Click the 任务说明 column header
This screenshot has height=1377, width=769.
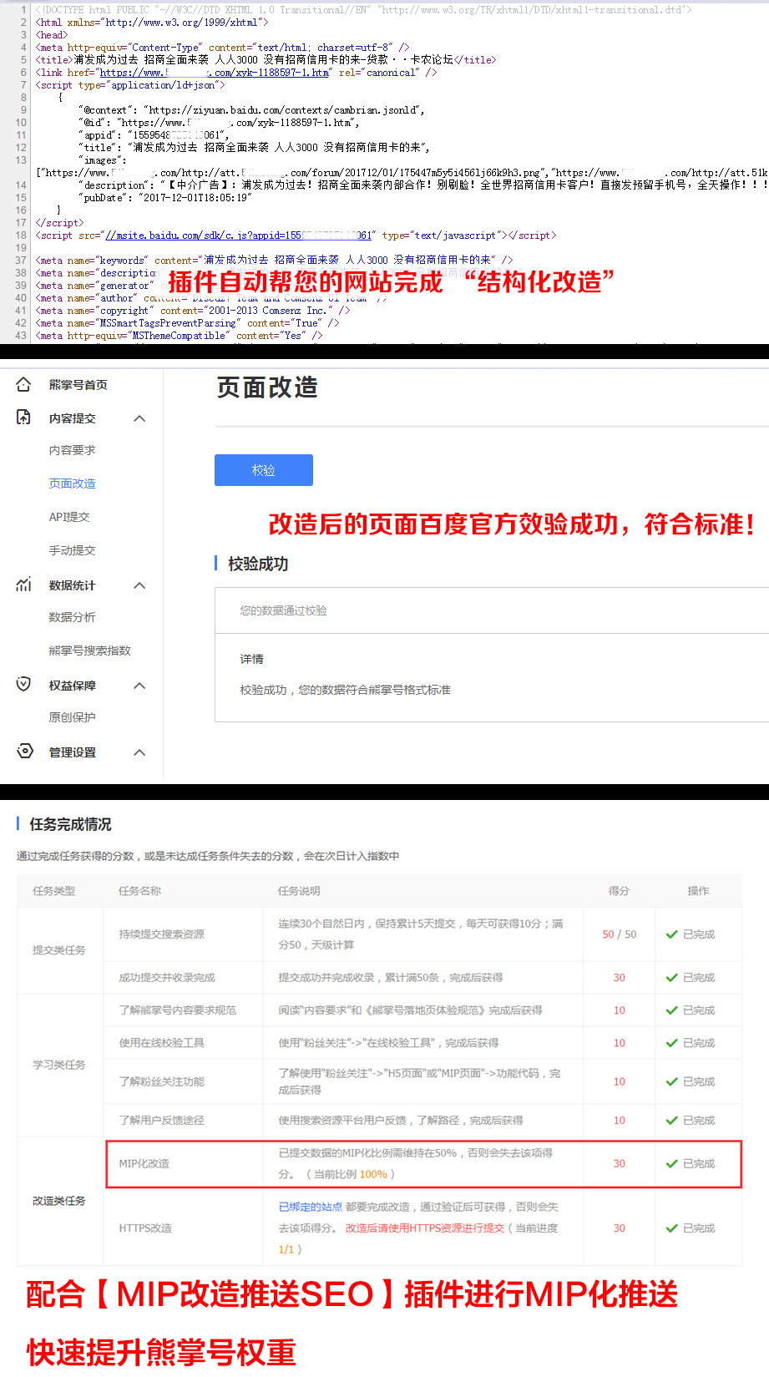click(299, 891)
